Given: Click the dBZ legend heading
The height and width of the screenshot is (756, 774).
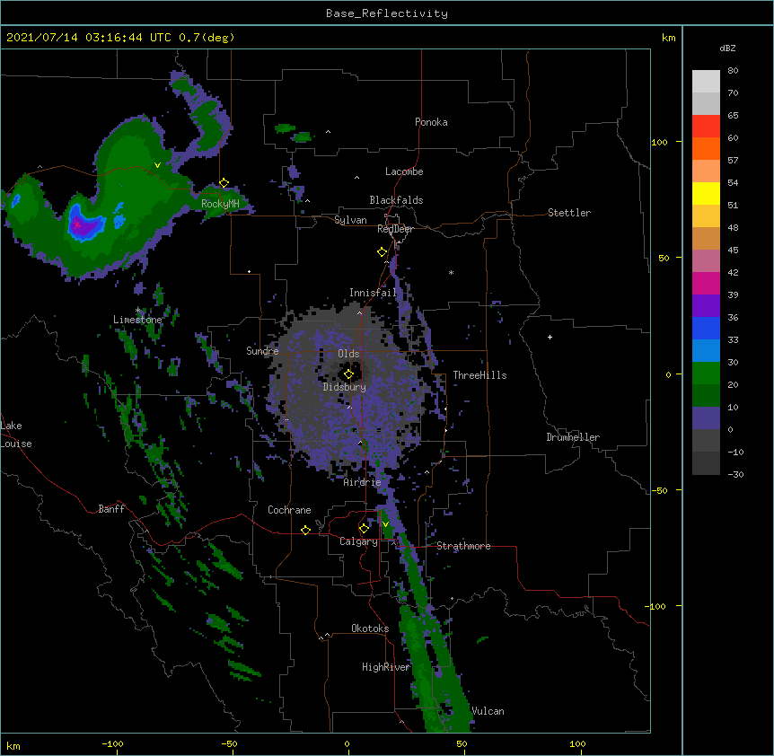Looking at the screenshot, I should (x=727, y=48).
